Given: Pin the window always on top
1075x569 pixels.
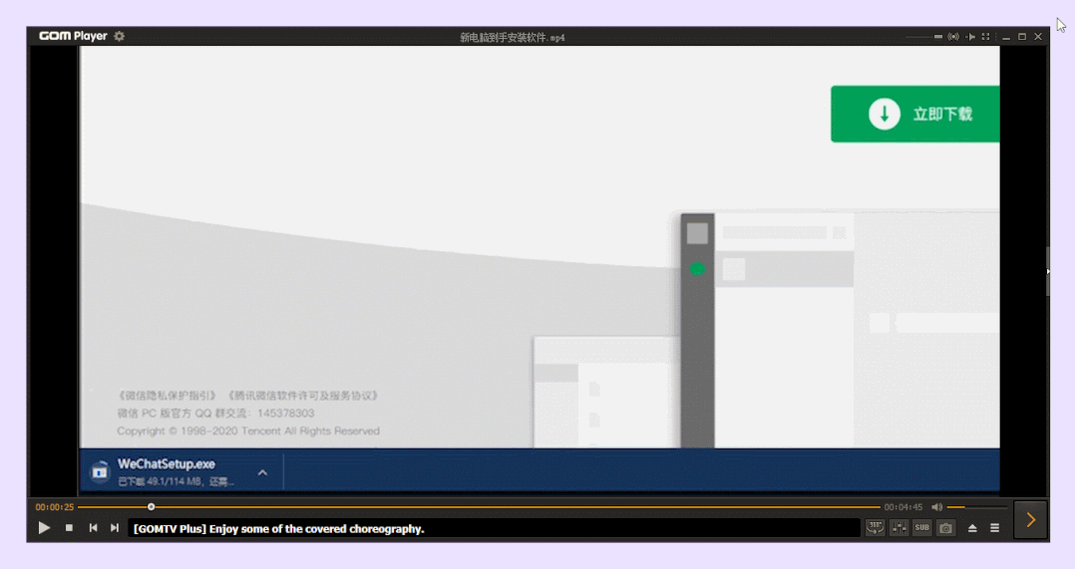Looking at the screenshot, I should (x=971, y=37).
